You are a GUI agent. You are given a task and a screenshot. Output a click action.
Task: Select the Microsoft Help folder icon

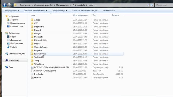coord(32,40)
